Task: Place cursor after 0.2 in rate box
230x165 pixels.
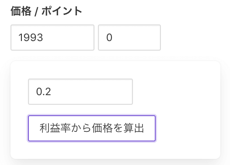Action: click(52, 92)
